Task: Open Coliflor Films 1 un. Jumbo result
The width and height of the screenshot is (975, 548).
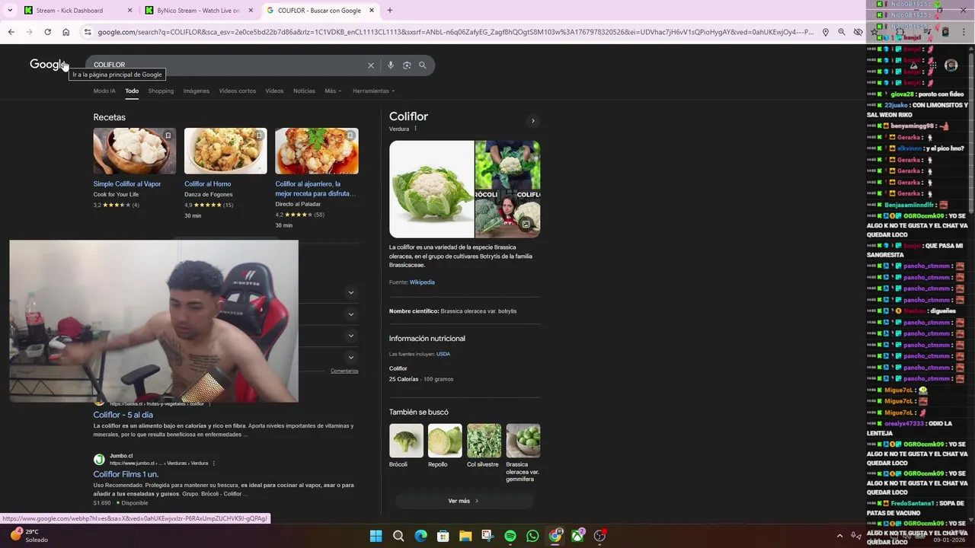Action: pyautogui.click(x=126, y=474)
